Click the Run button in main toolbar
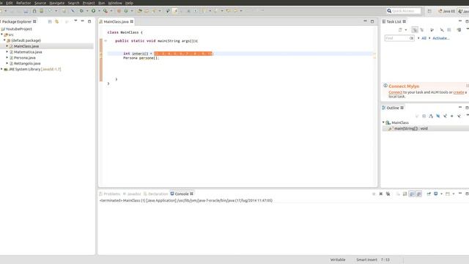The height and width of the screenshot is (264, 469). tap(94, 11)
